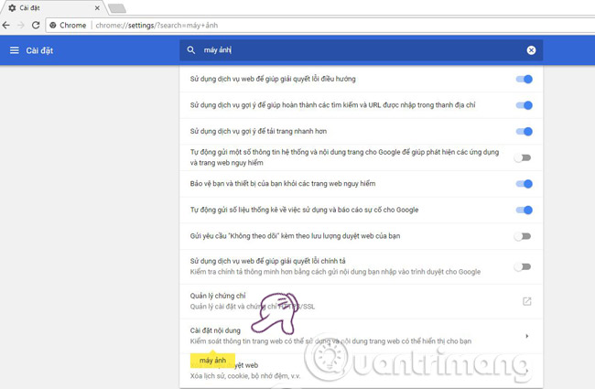The image size is (595, 389).
Task: Enable auto-sending system info to Google
Action: (x=523, y=157)
